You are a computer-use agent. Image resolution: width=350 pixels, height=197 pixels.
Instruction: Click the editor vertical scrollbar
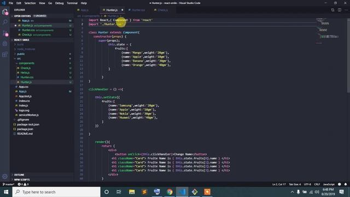348,55
